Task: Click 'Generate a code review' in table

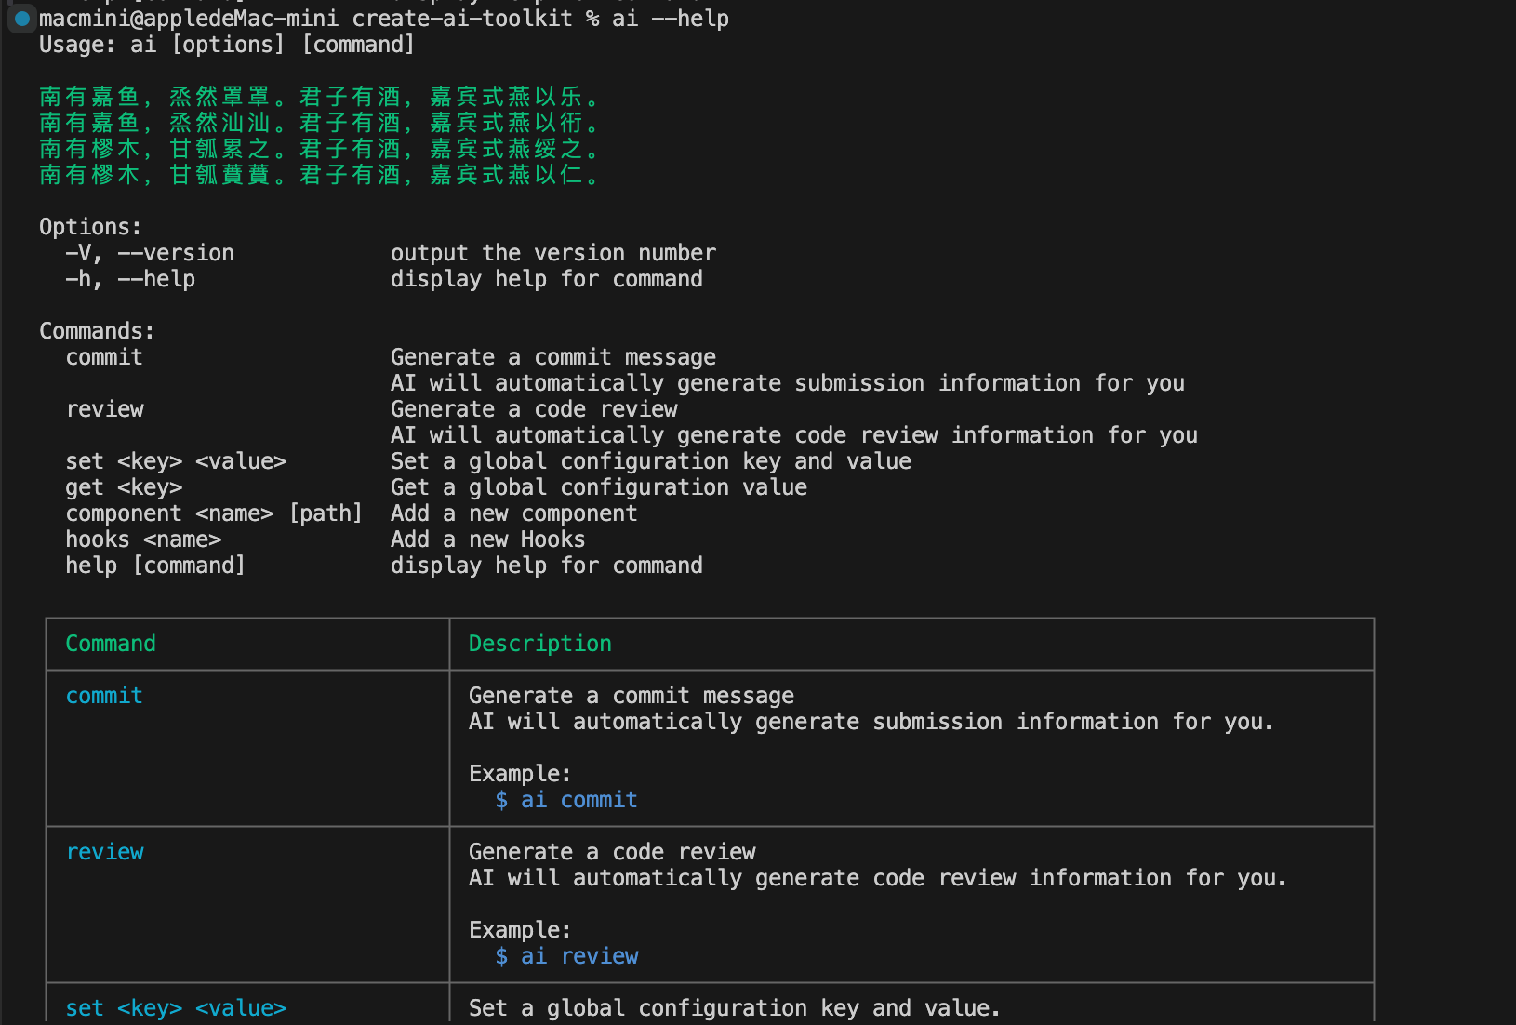Action: pyautogui.click(x=612, y=852)
